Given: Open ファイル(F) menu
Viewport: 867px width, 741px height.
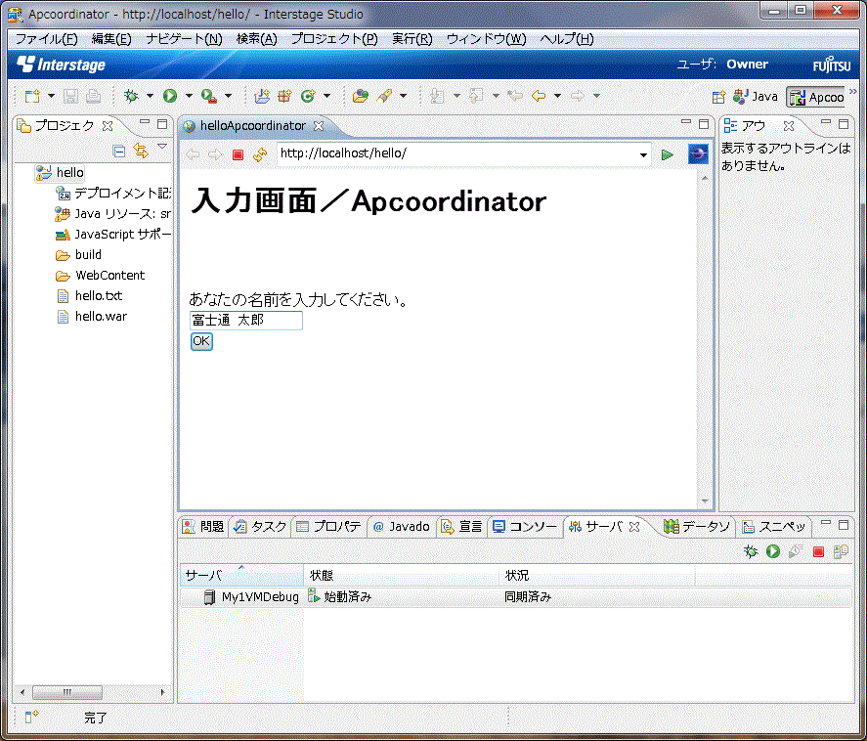Looking at the screenshot, I should [47, 39].
